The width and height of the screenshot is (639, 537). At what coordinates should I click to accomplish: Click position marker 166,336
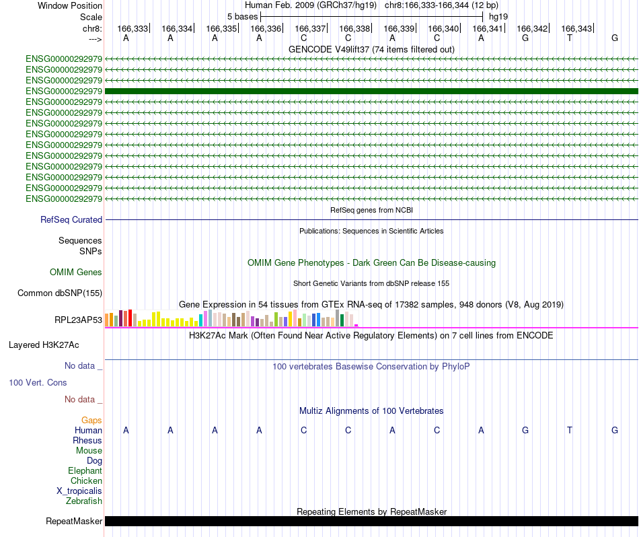point(266,28)
